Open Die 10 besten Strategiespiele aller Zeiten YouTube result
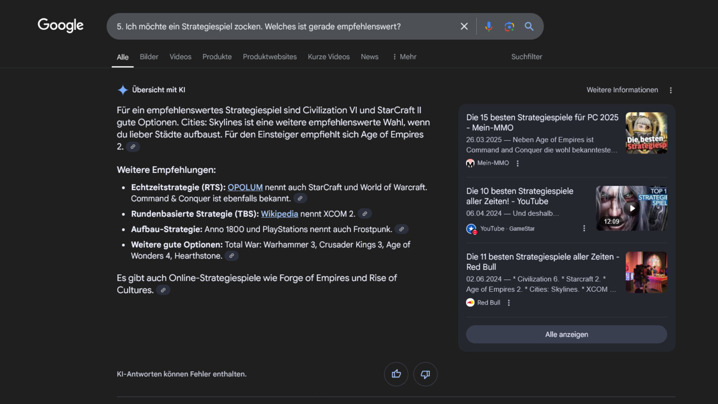Image resolution: width=718 pixels, height=404 pixels. point(519,196)
